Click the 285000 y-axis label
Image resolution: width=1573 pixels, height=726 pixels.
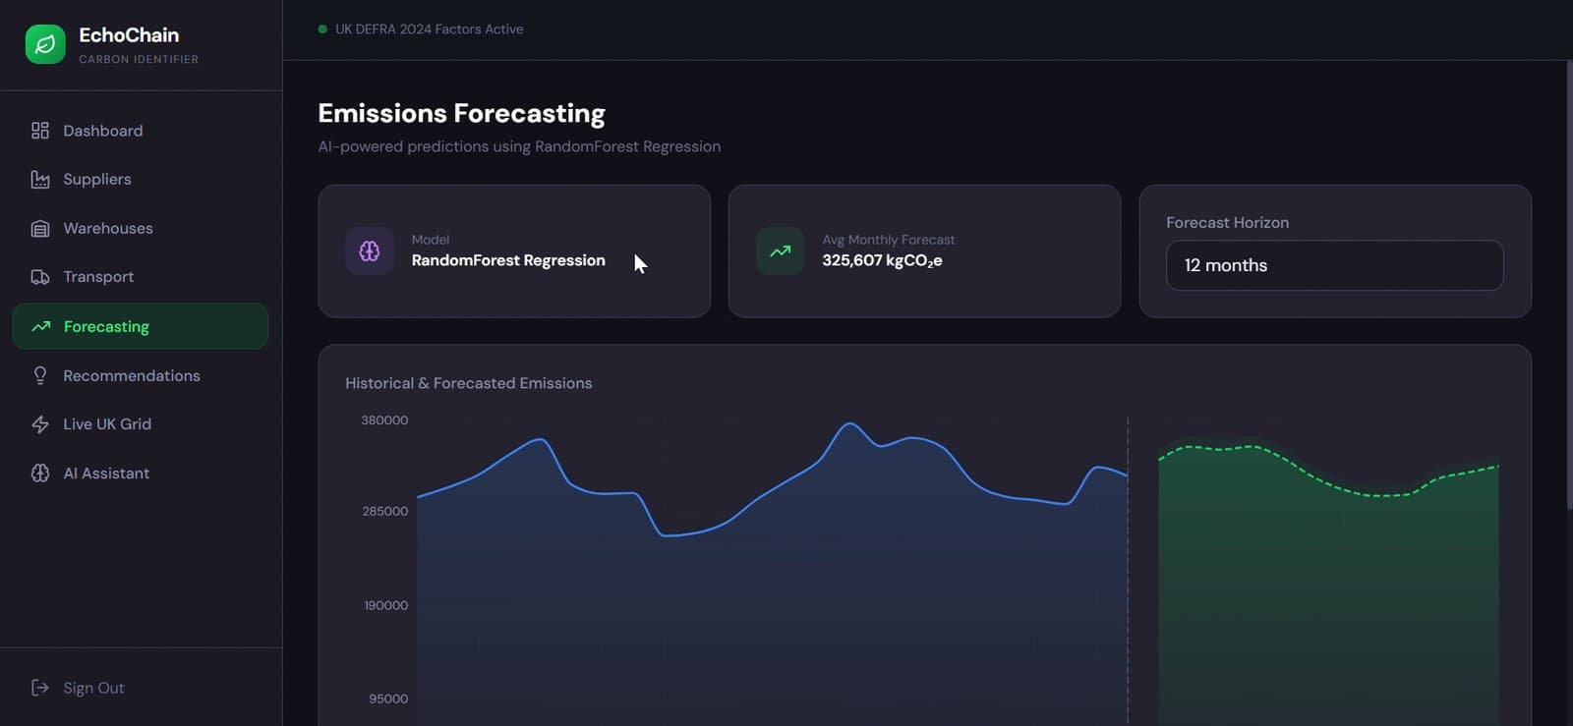[x=384, y=512]
